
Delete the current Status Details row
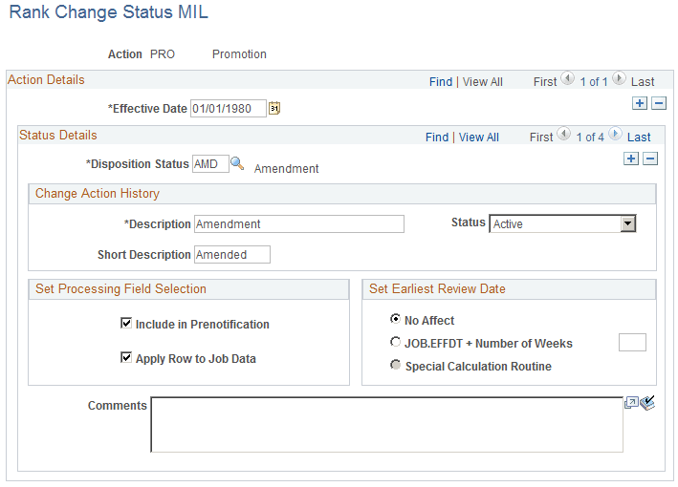coord(650,159)
